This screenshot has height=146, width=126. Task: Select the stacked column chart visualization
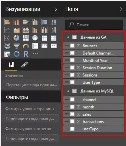pos(17,22)
